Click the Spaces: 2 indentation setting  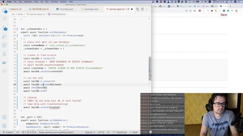90,132
